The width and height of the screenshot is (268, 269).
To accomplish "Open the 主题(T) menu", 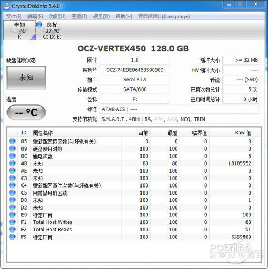I will [x=79, y=17].
